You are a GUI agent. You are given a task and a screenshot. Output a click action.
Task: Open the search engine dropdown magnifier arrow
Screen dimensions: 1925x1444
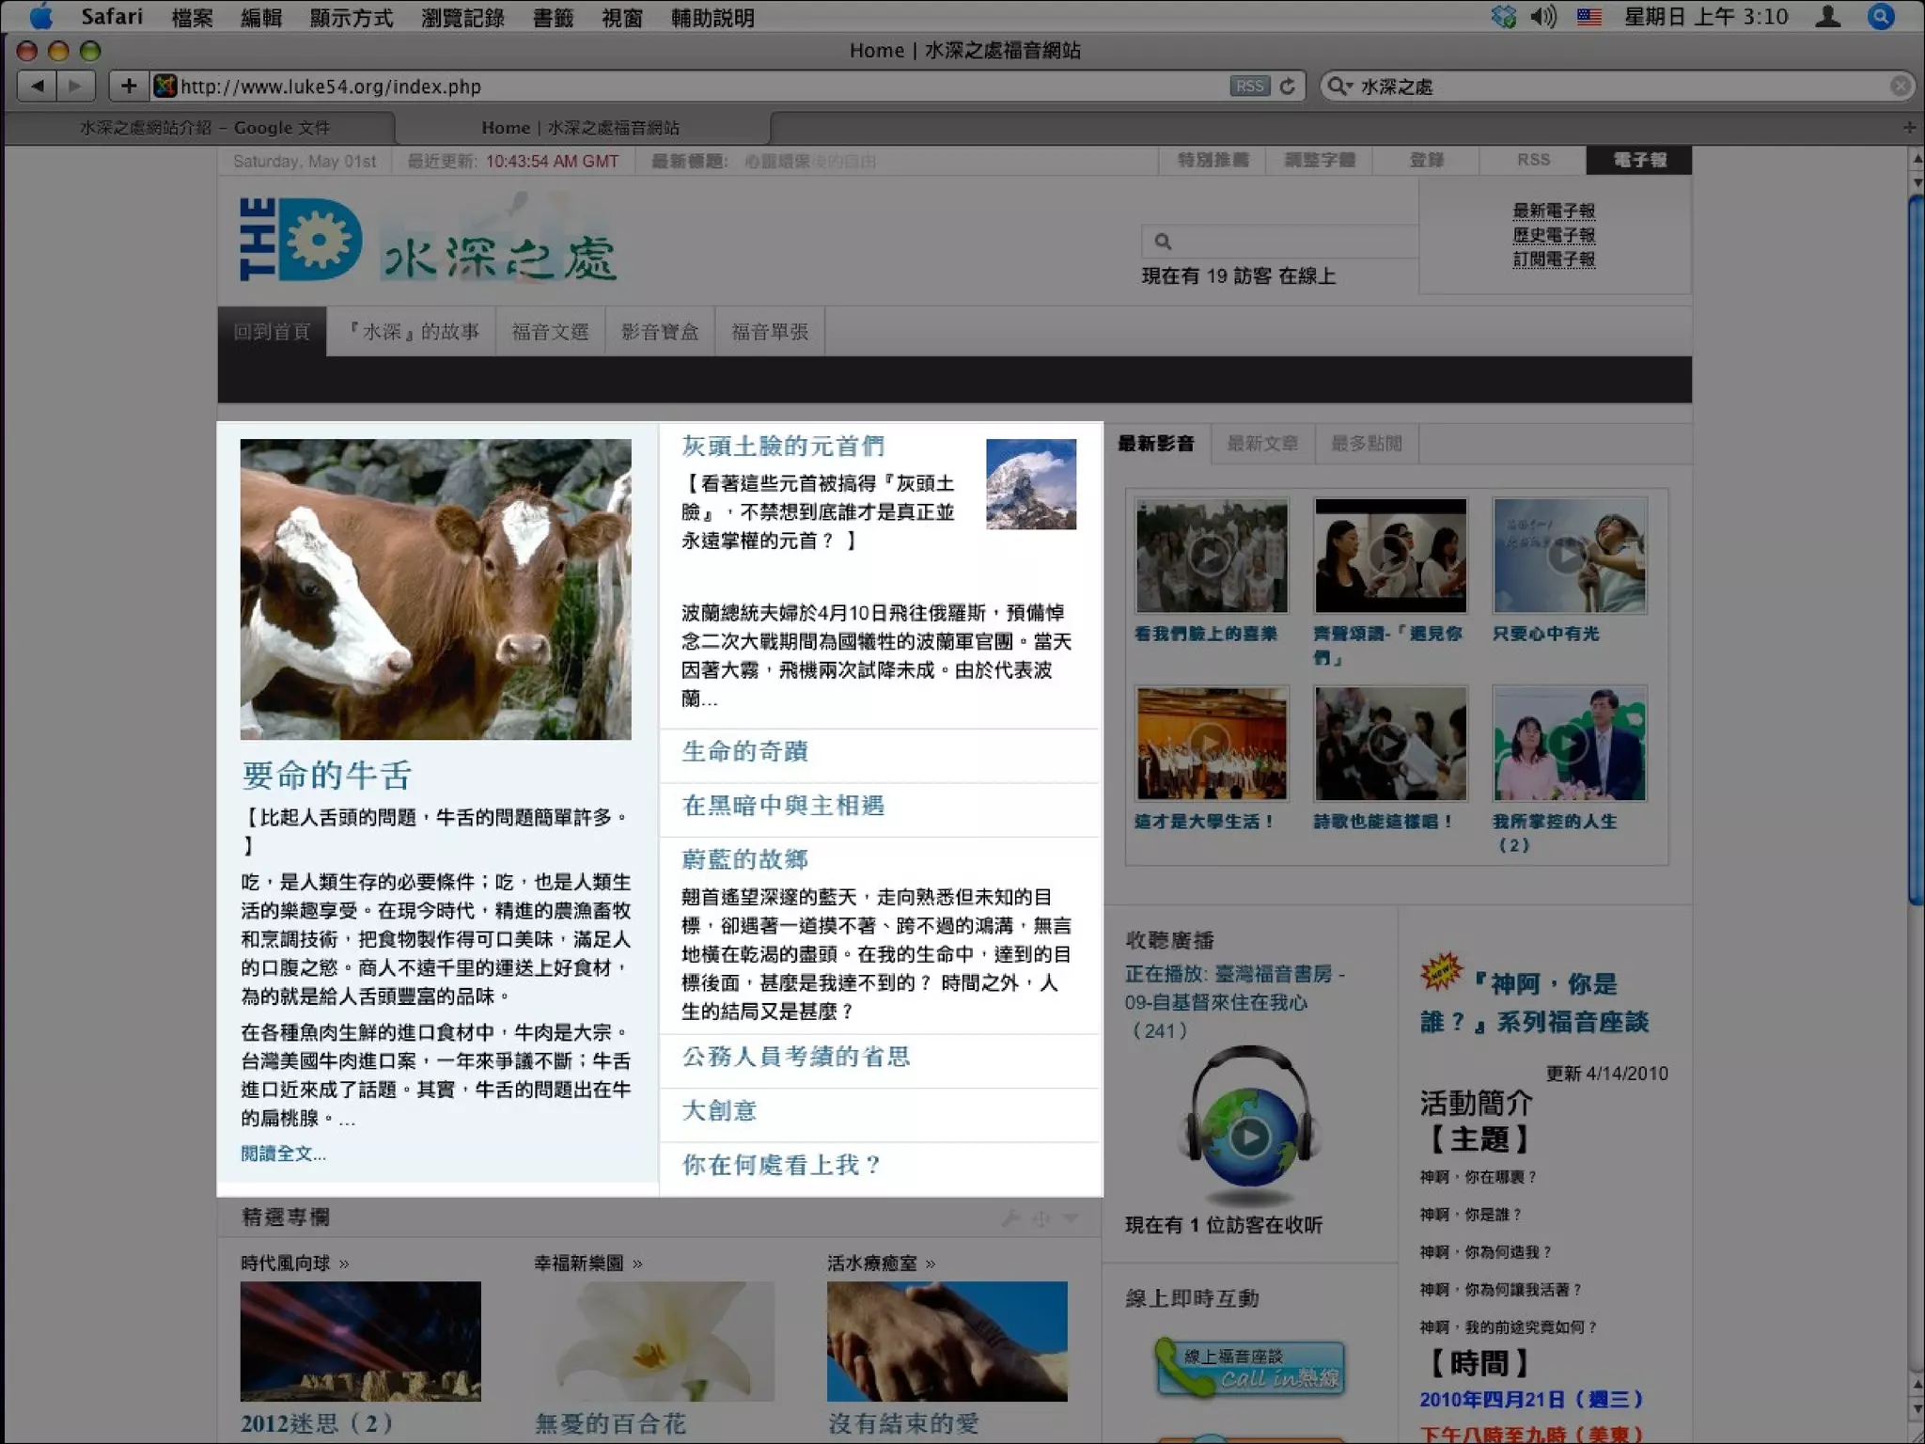pyautogui.click(x=1338, y=86)
